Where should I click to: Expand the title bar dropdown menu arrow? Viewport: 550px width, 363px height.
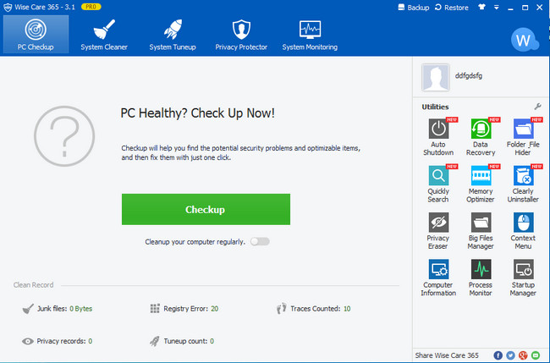click(x=498, y=7)
